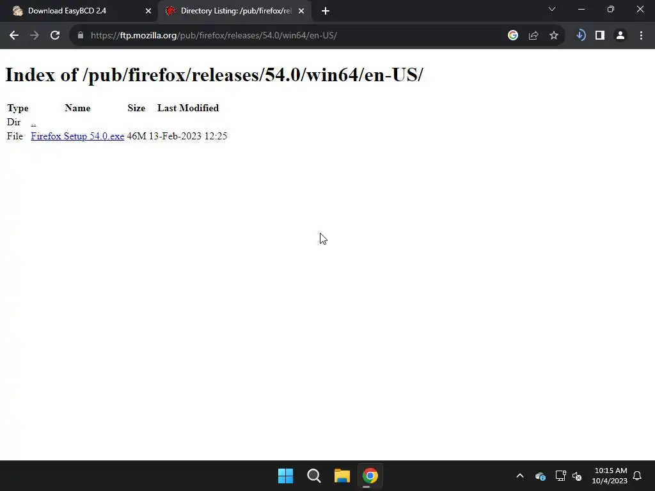The height and width of the screenshot is (491, 655).
Task: Click the Google icon in address bar
Action: coord(512,36)
